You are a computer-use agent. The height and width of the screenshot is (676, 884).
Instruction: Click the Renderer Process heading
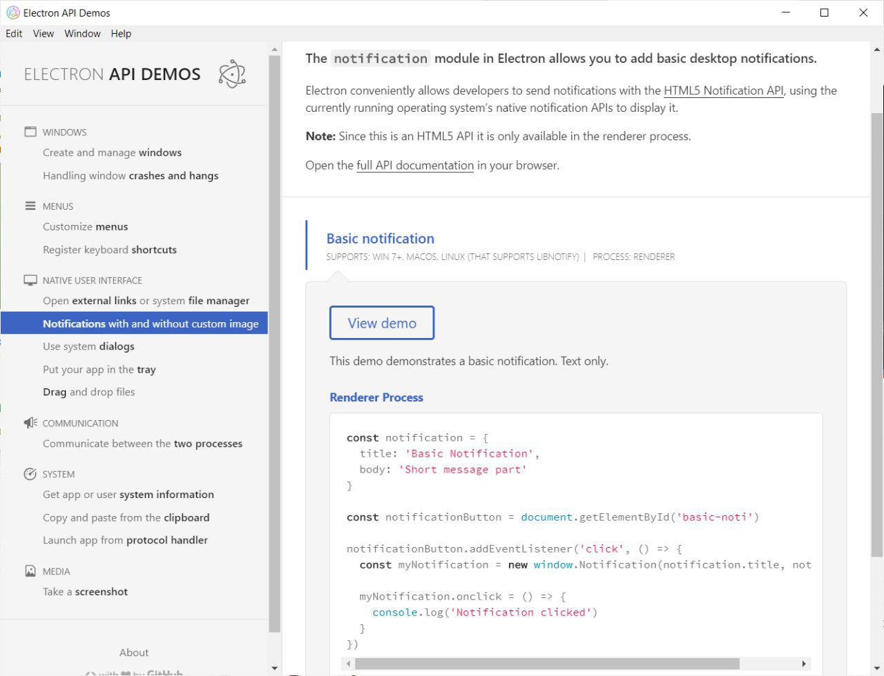[x=376, y=397]
